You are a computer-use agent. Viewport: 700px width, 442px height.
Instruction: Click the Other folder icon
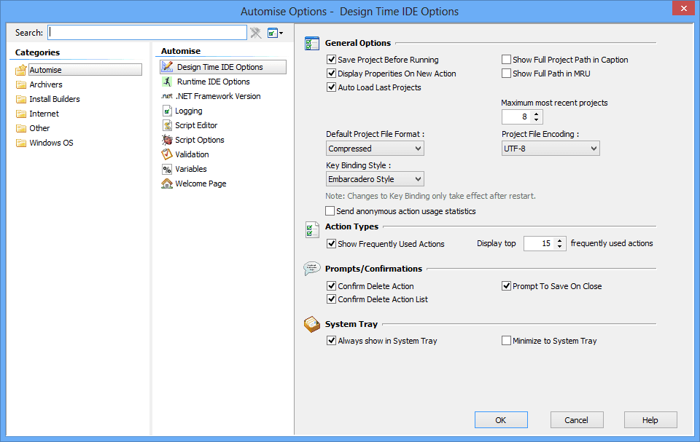(x=21, y=128)
